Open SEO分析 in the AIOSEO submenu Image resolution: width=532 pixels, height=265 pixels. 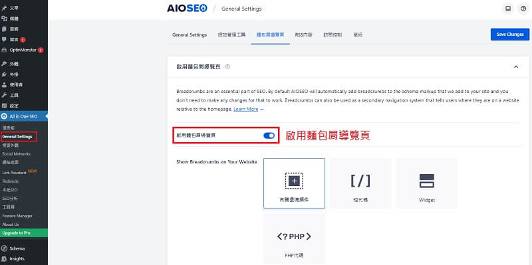[9, 198]
